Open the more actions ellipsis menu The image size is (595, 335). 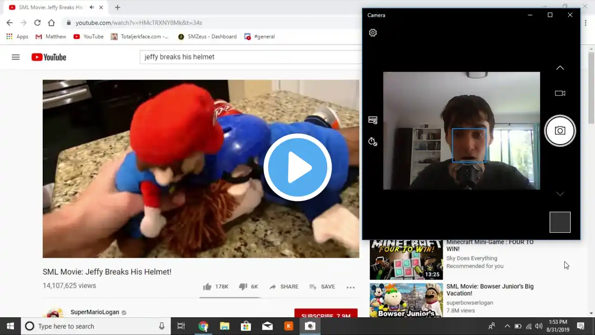click(350, 287)
